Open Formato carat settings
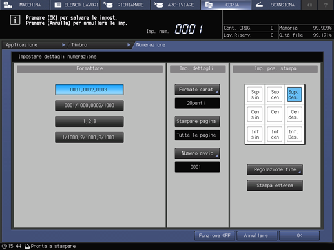Viewport: 334px width, 250px height. click(197, 90)
